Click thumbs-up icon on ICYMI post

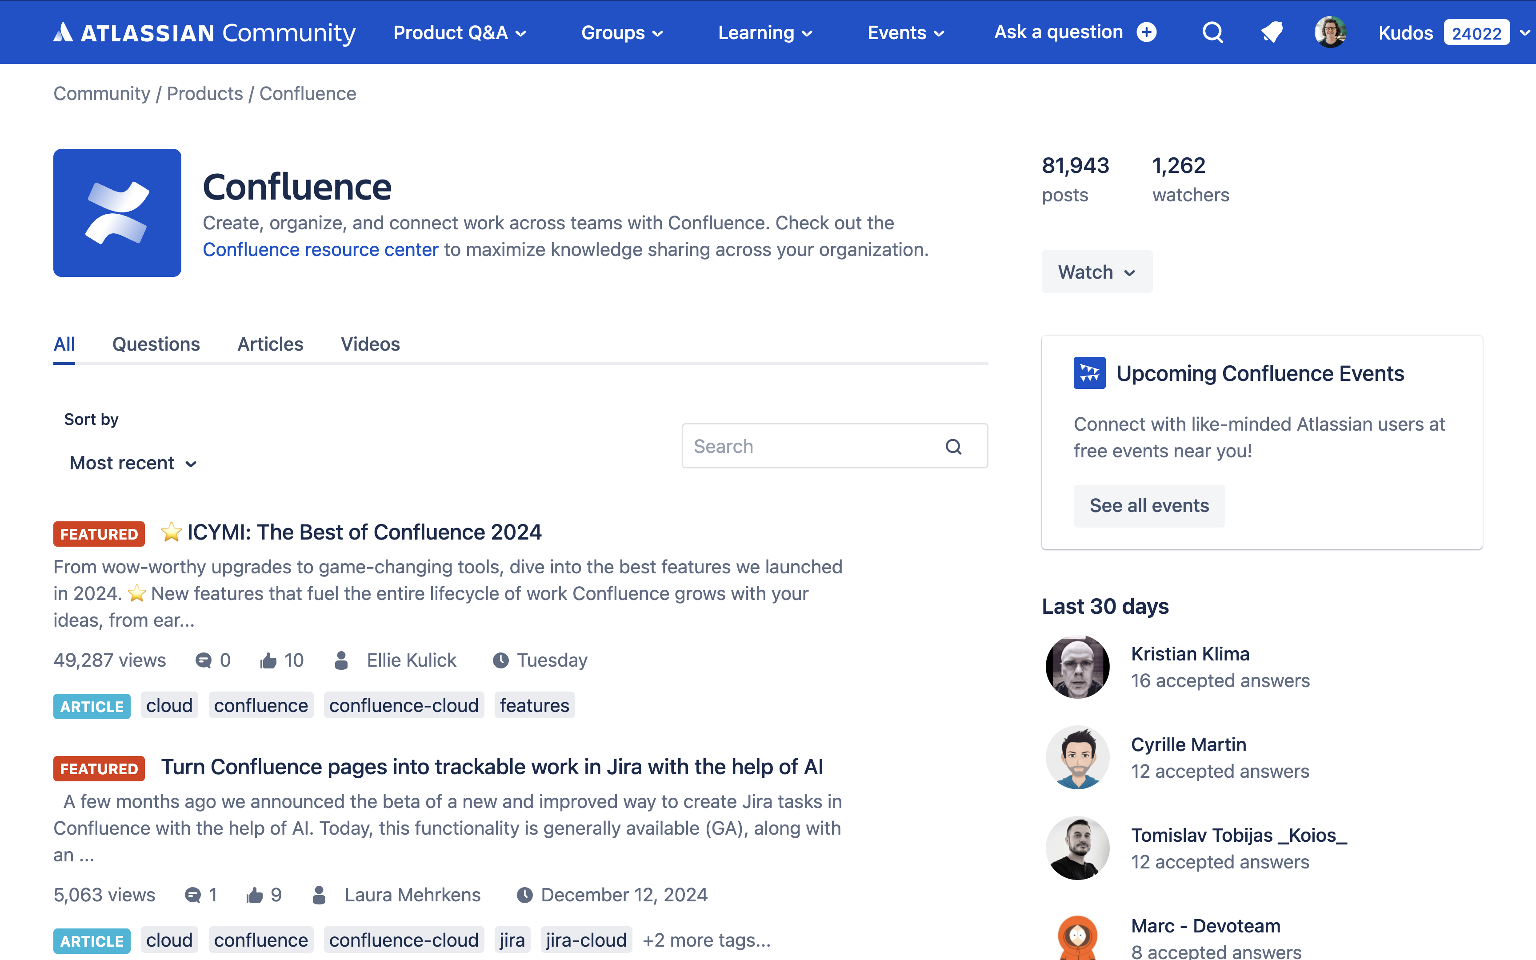coord(268,660)
